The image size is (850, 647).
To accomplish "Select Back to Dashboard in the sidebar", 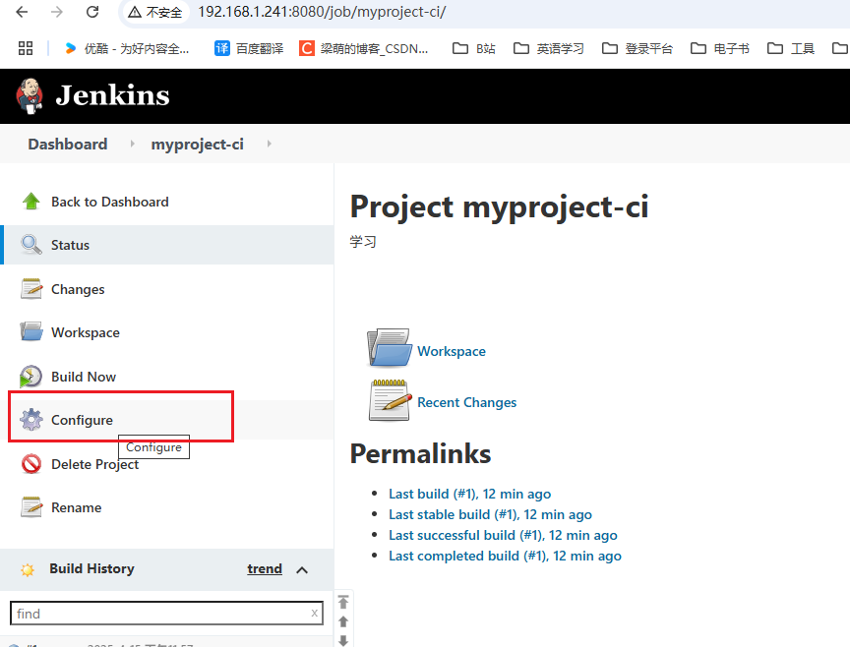I will tap(109, 202).
